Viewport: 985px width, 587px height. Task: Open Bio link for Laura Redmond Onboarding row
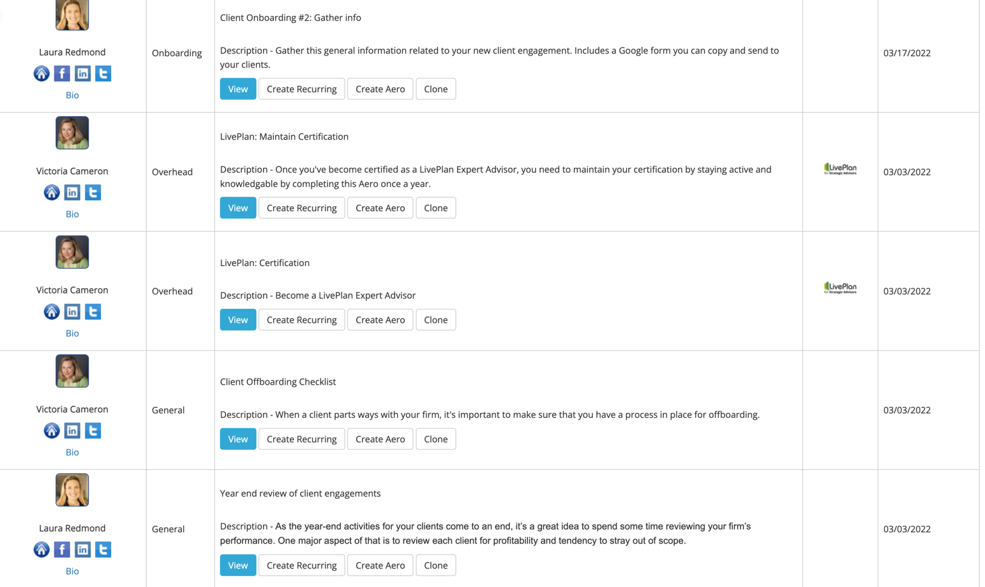coord(72,95)
